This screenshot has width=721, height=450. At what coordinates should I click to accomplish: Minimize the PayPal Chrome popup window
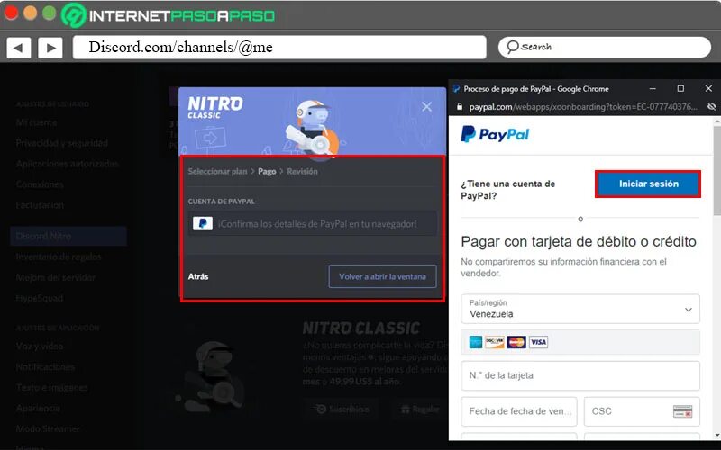pos(653,88)
